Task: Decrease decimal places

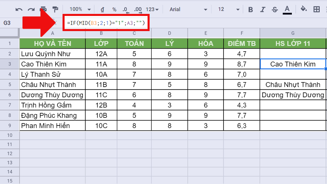Action: point(125,9)
